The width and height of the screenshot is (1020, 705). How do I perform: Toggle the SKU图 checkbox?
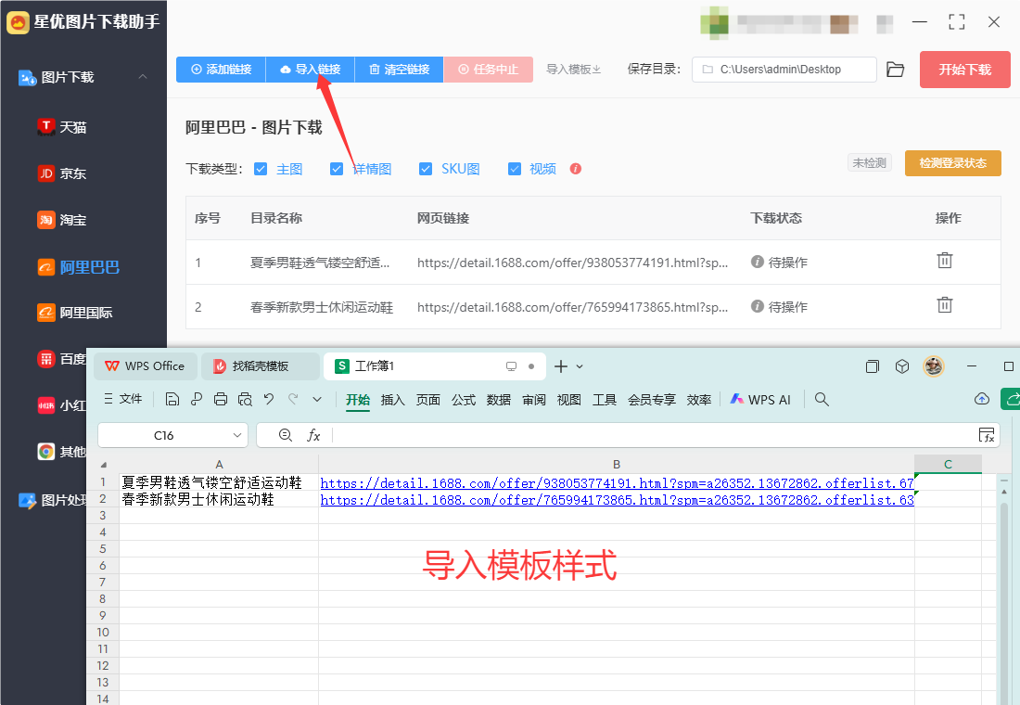coord(426,169)
